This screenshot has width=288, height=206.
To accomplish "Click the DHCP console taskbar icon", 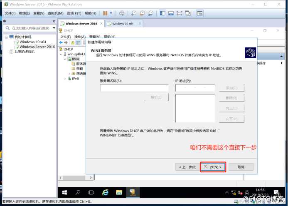I will coord(133,192).
